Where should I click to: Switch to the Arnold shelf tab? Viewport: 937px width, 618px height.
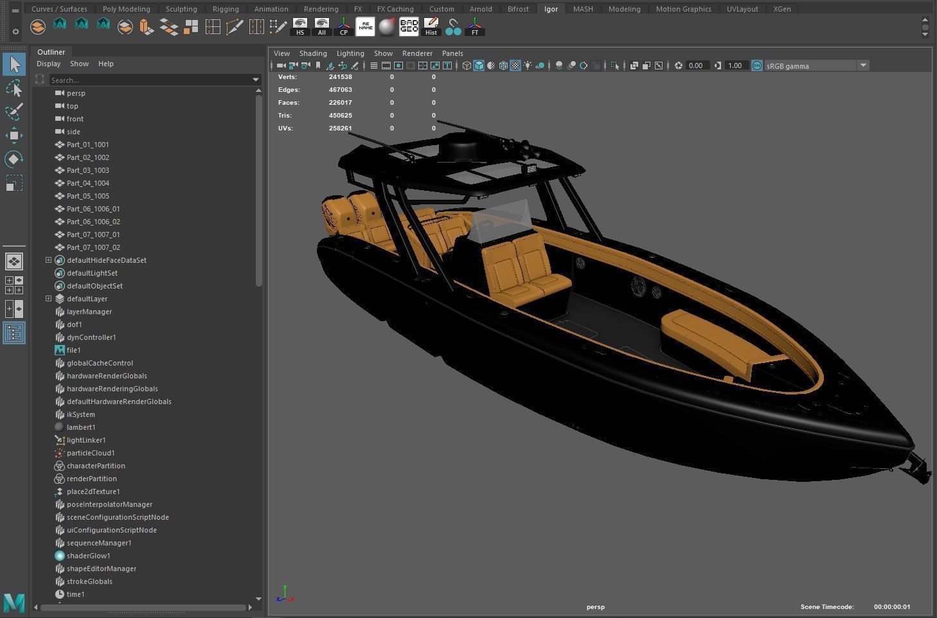click(x=481, y=9)
